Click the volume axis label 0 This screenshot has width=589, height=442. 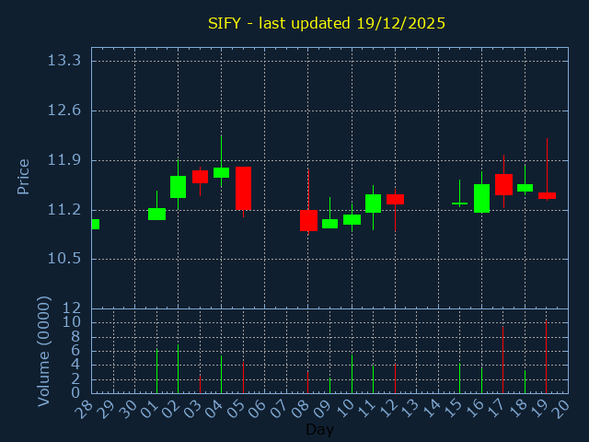[x=75, y=393]
